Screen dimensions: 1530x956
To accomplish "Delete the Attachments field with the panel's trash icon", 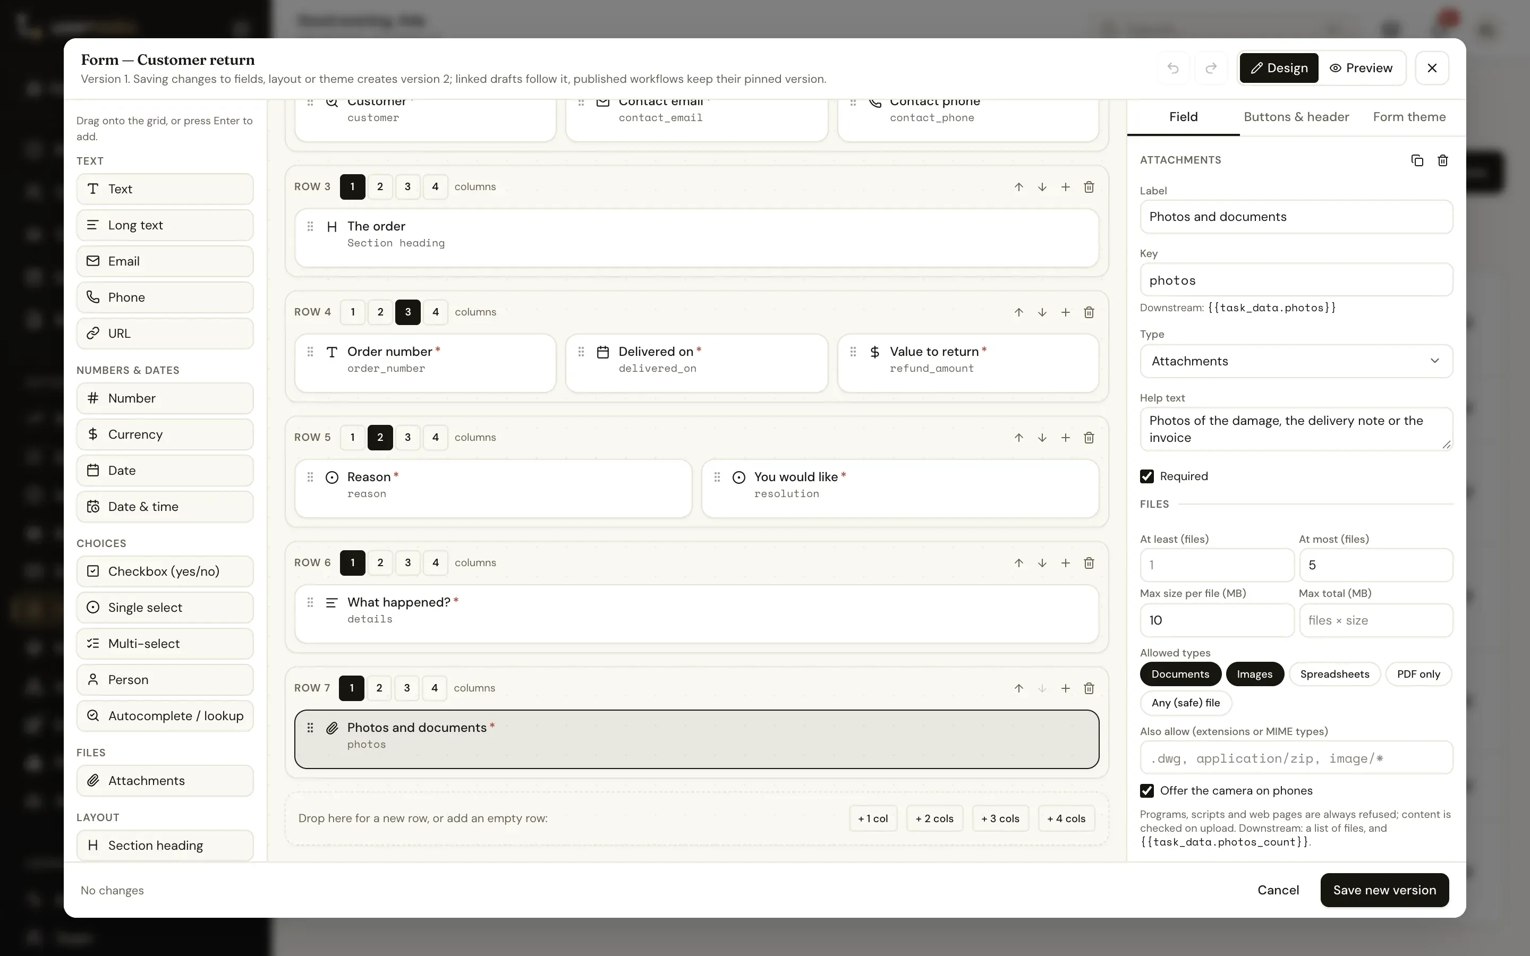I will click(1443, 160).
